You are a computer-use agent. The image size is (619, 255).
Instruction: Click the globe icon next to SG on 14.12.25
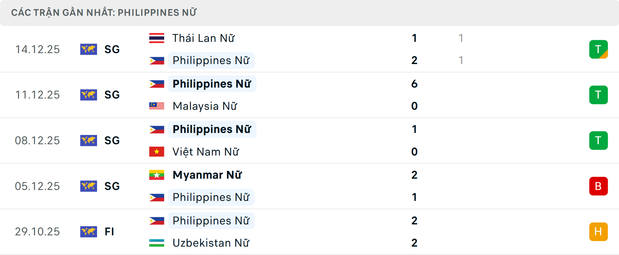point(89,49)
